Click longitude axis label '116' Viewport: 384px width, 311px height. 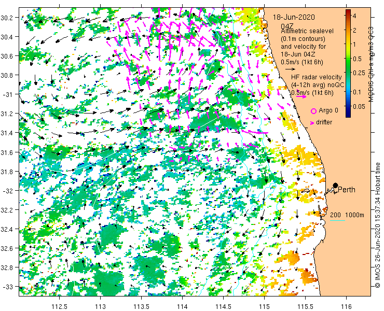(346, 306)
